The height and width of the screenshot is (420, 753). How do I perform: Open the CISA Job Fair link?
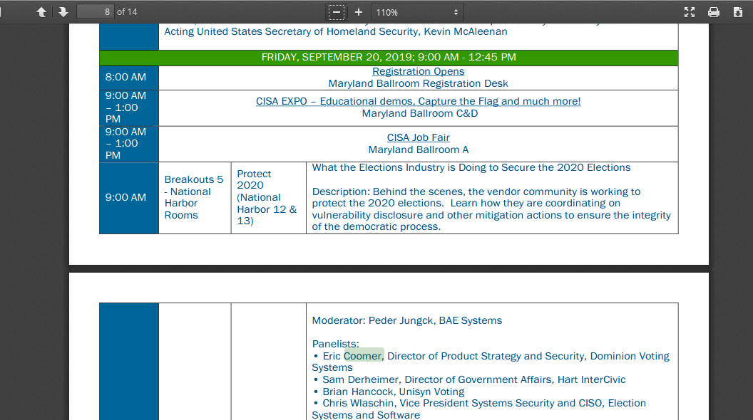pos(419,137)
